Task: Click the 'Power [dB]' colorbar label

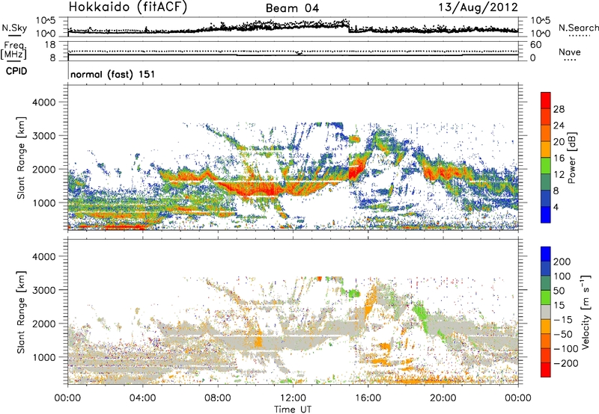Action: point(571,158)
